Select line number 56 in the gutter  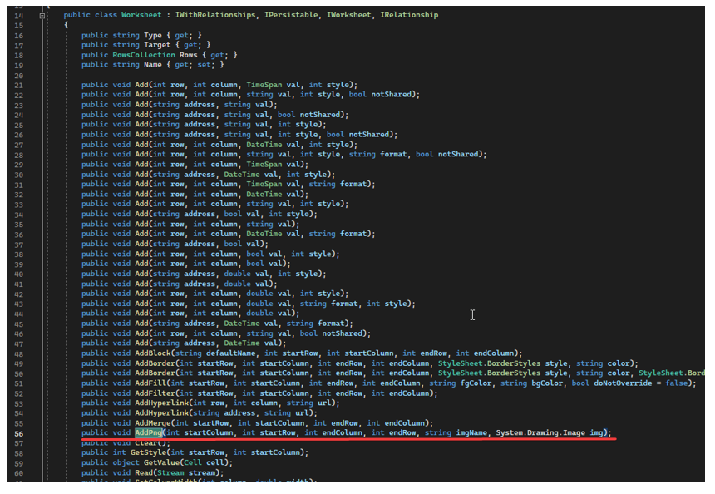(18, 432)
